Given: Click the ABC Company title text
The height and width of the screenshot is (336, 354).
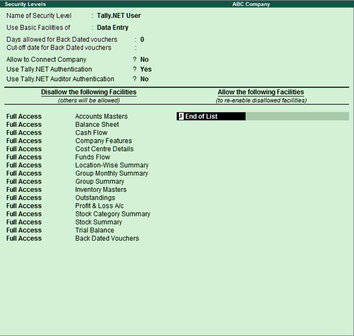Looking at the screenshot, I should (251, 4).
